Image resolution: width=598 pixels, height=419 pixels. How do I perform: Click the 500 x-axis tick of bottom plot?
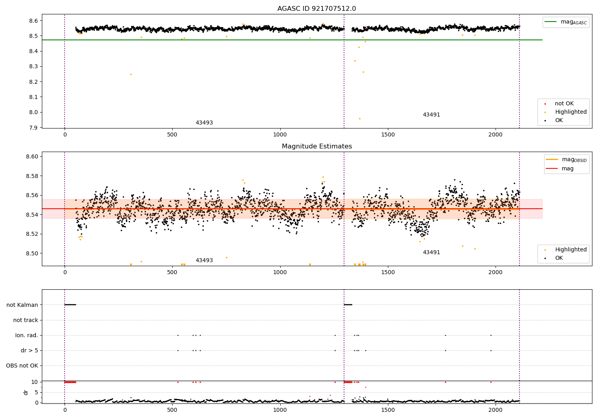(172, 410)
